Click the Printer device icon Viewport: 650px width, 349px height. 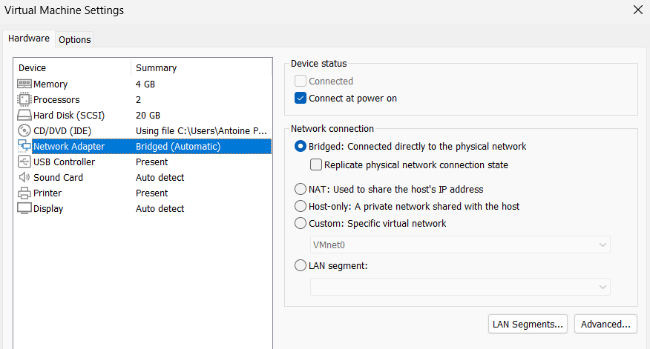tap(24, 193)
